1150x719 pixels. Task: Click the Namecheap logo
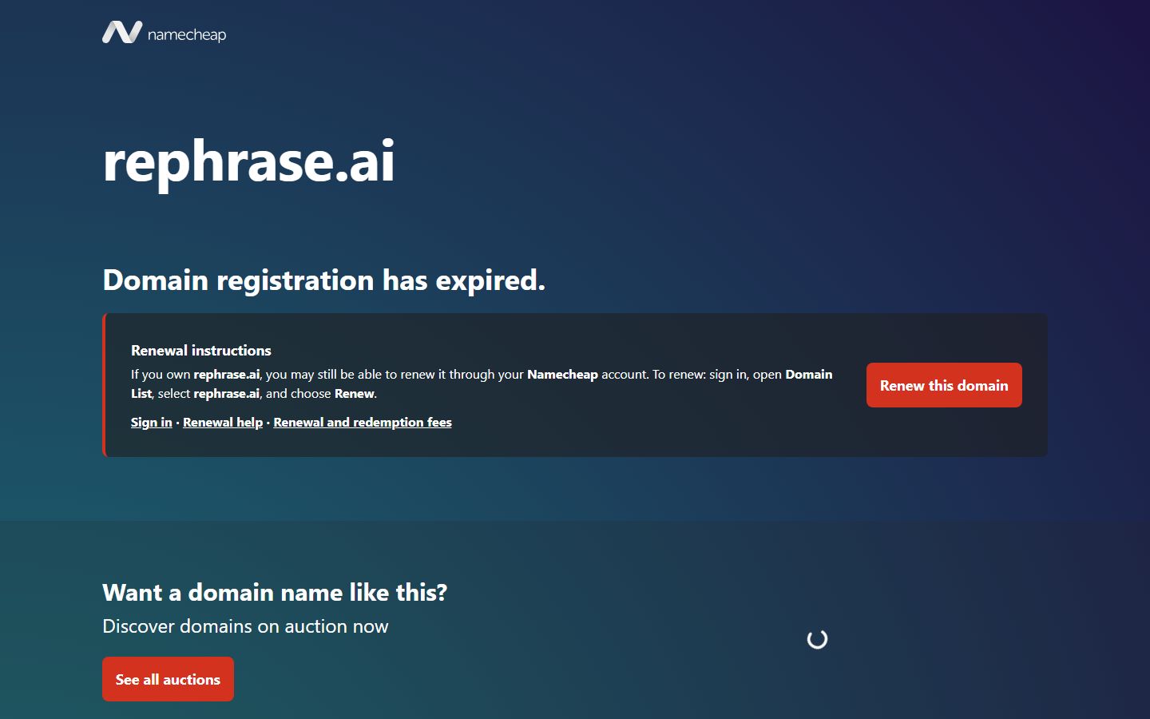165,33
